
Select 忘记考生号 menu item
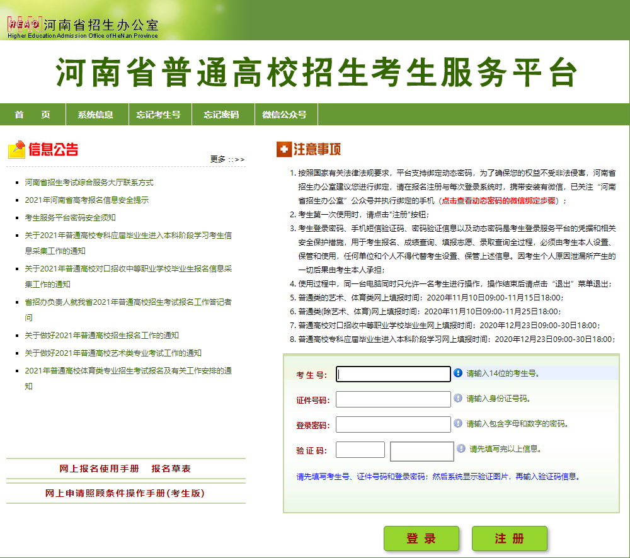158,115
